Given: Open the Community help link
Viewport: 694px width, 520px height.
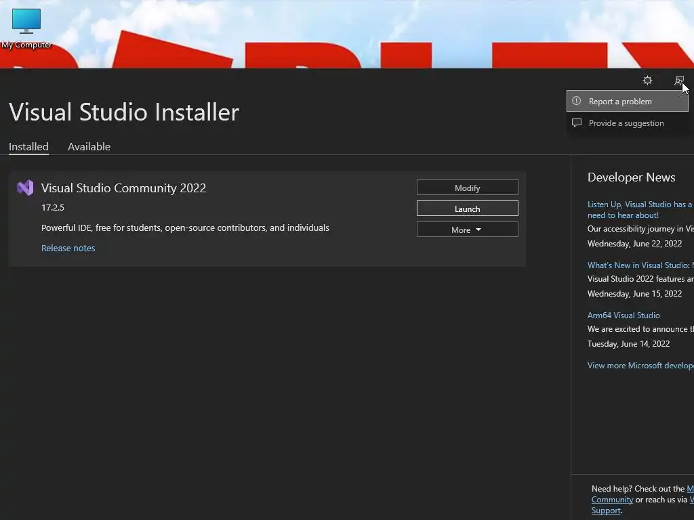Looking at the screenshot, I should (612, 500).
